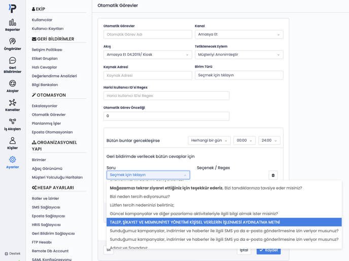This screenshot has height=261, width=349.
Task: Open the Akış dropdown
Action: [148, 55]
